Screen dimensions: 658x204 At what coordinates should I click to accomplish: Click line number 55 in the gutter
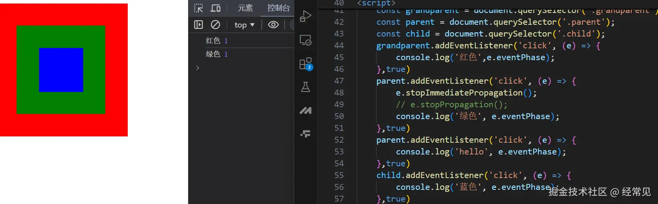[339, 175]
